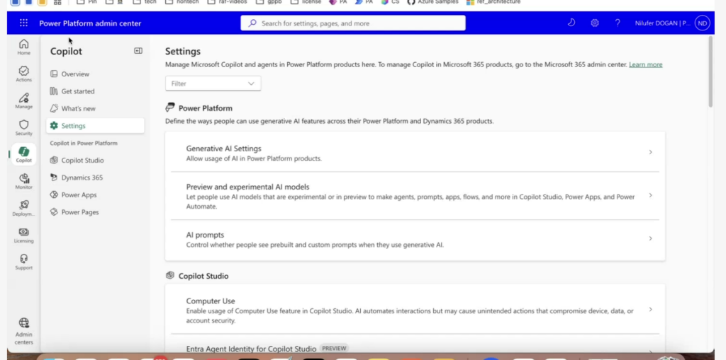Click the Copilot in Power Platform label
The width and height of the screenshot is (726, 360).
84,144
